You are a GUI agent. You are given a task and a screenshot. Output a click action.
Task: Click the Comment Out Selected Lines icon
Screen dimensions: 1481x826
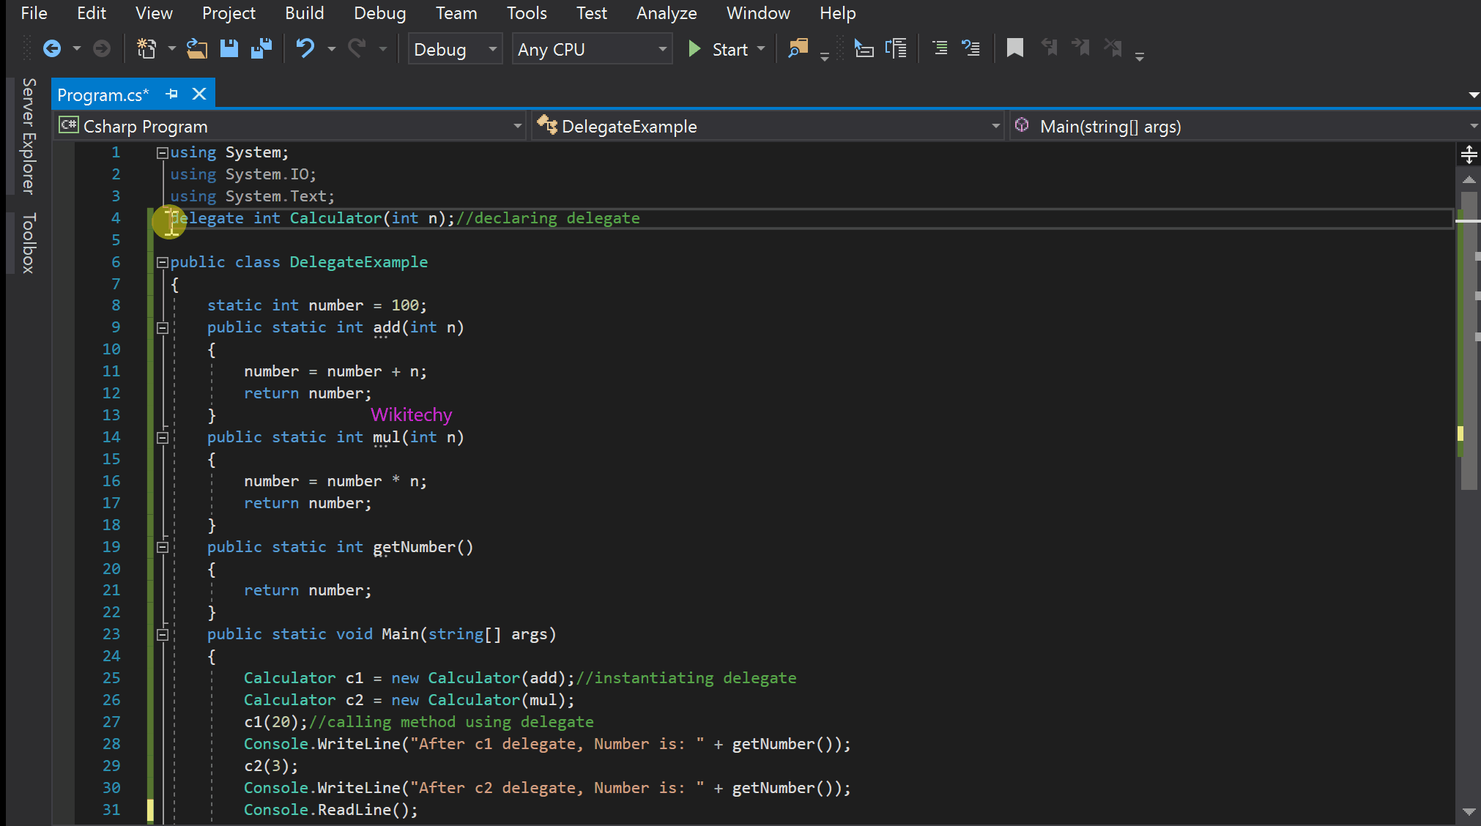pyautogui.click(x=940, y=49)
